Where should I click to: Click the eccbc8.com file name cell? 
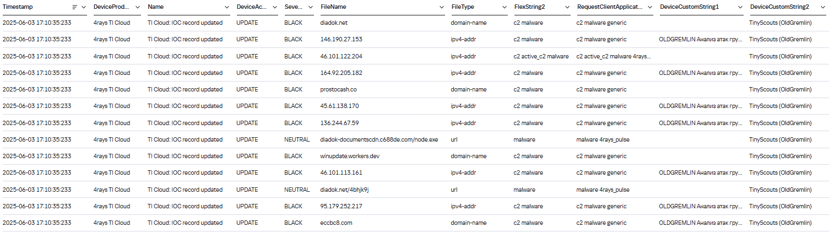[x=336, y=223]
